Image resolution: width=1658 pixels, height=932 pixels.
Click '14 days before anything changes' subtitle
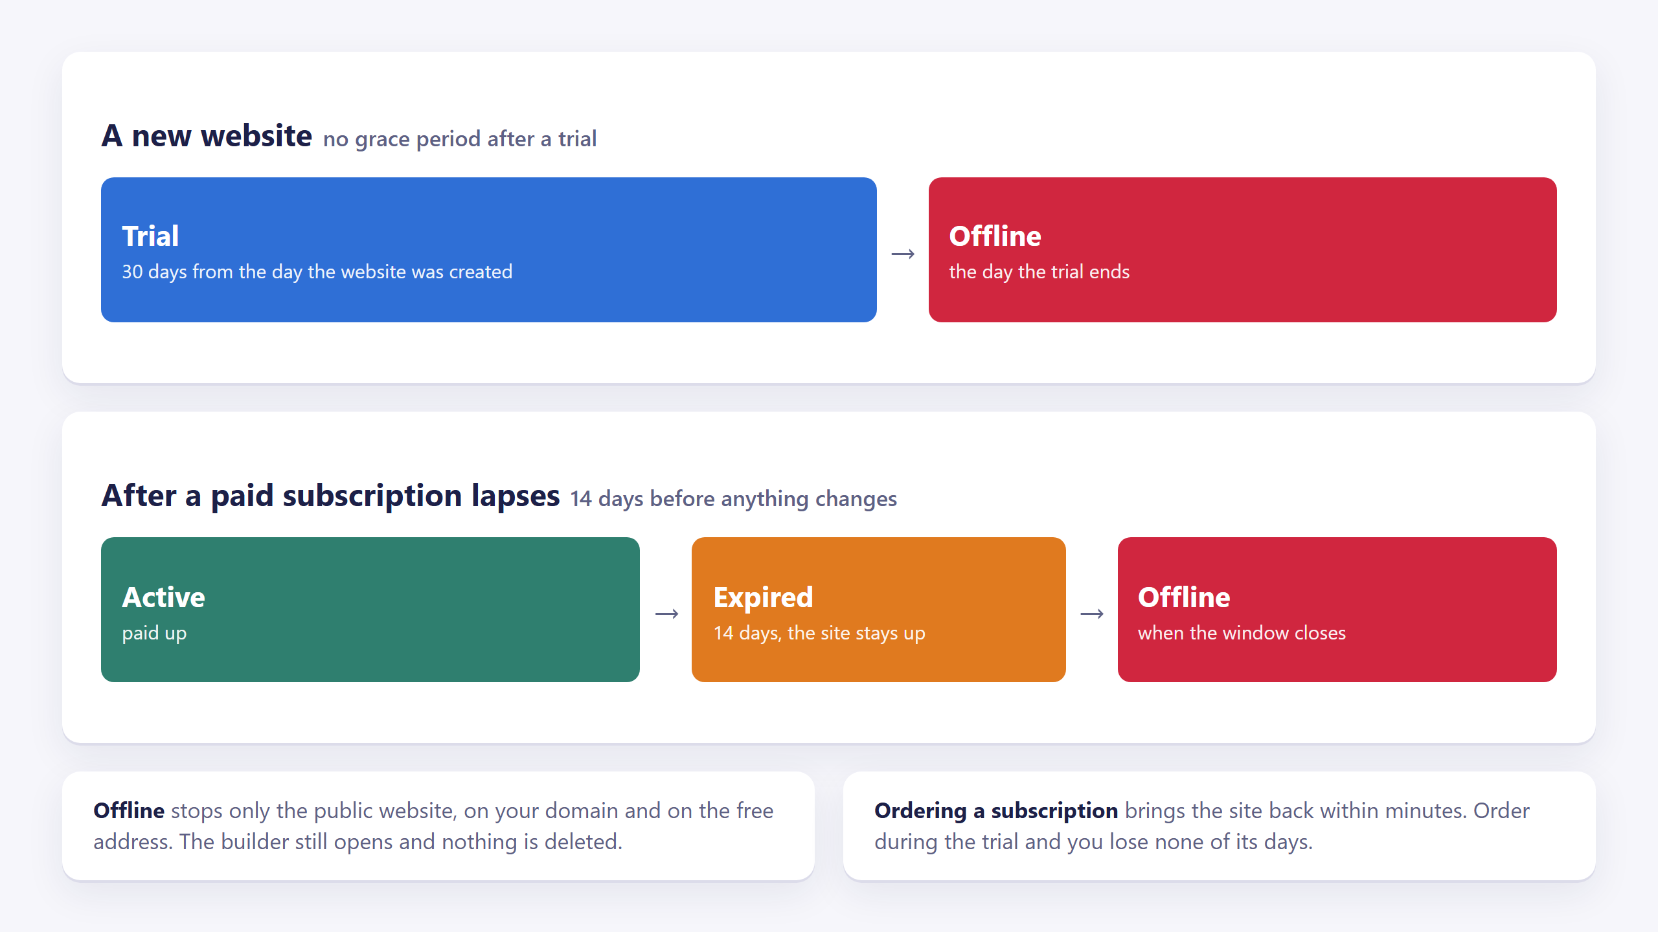pyautogui.click(x=733, y=499)
